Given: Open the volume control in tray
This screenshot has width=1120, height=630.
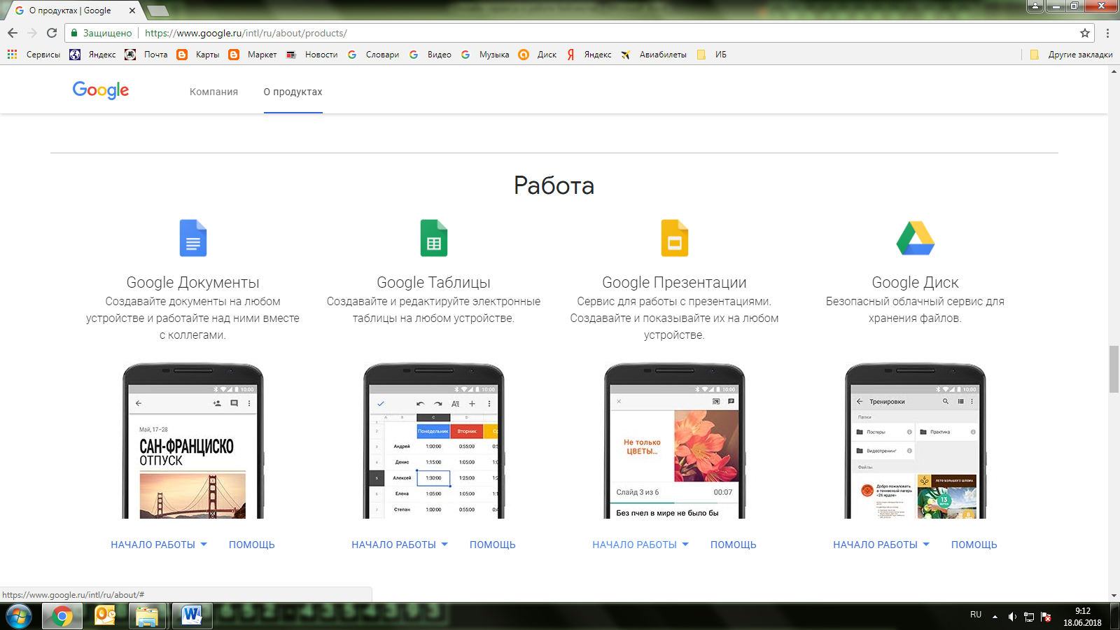Looking at the screenshot, I should [1012, 617].
